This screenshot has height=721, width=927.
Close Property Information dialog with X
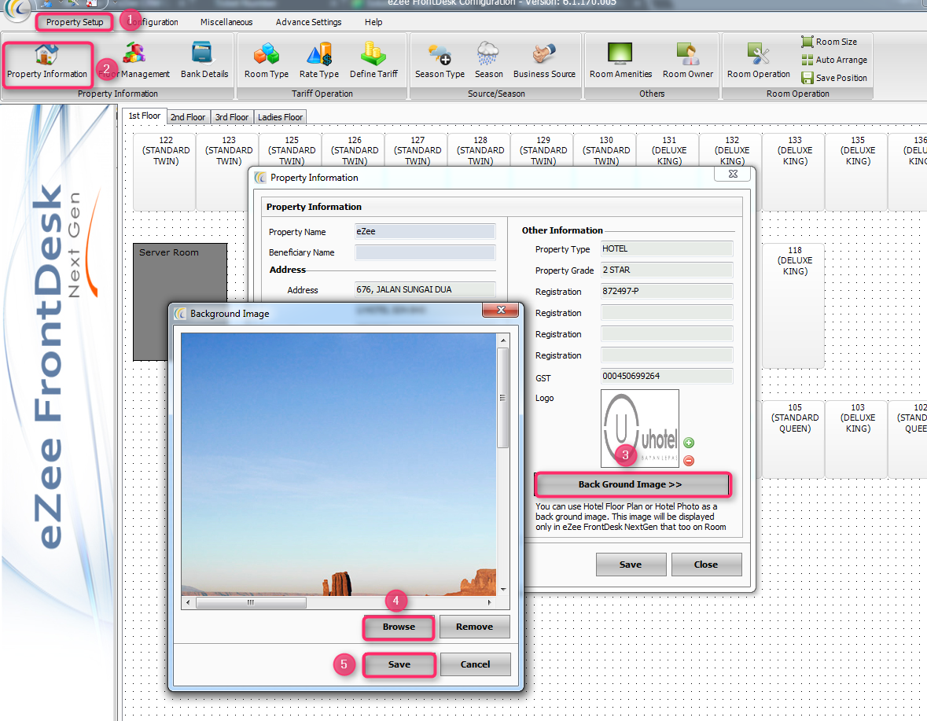tap(733, 174)
